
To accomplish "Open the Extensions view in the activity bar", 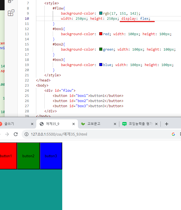I will click(11, 13).
